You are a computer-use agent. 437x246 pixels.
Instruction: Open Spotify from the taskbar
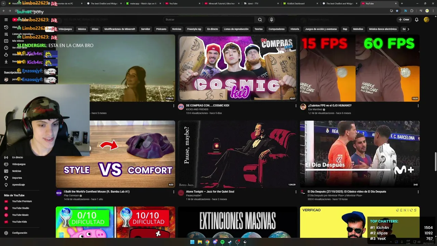click(222, 242)
